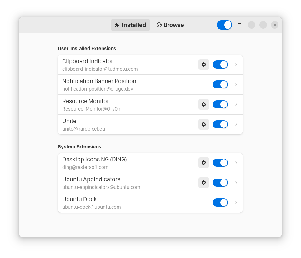This screenshot has height=258, width=301.
Task: Open Desktop Icons NG (DING) settings gear
Action: point(203,163)
